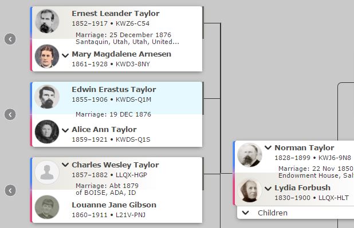Expand chevron next to Lydia Forbush
The image size is (354, 228).
click(268, 189)
